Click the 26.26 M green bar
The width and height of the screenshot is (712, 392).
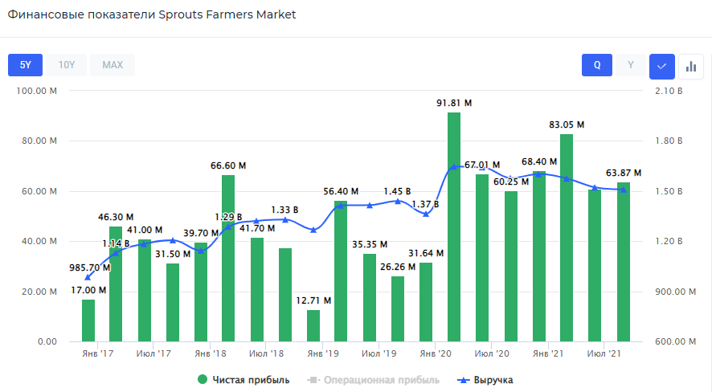398,308
